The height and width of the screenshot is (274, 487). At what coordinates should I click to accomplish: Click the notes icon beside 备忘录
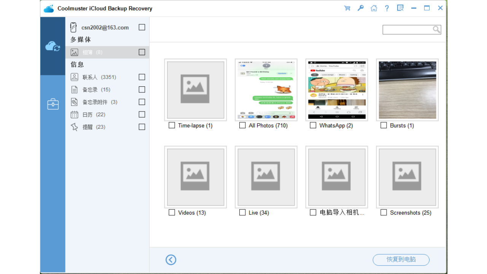click(x=74, y=89)
